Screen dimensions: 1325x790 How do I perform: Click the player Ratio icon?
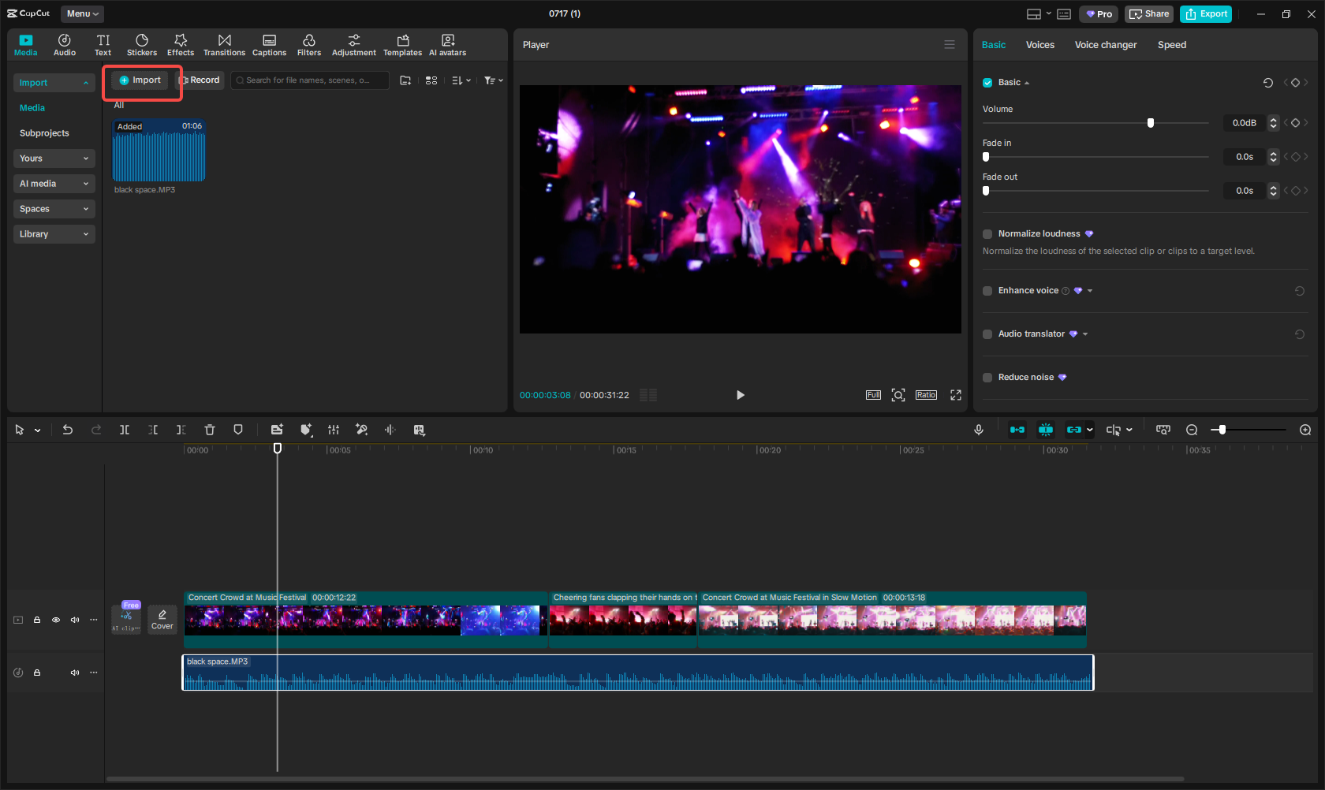coord(926,395)
